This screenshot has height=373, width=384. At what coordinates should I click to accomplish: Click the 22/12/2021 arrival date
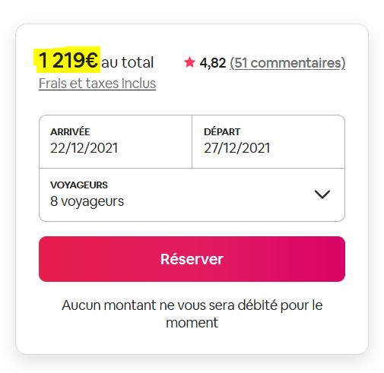coord(84,148)
